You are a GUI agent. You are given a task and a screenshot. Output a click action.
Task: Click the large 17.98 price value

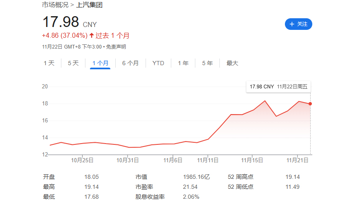[x=61, y=22]
